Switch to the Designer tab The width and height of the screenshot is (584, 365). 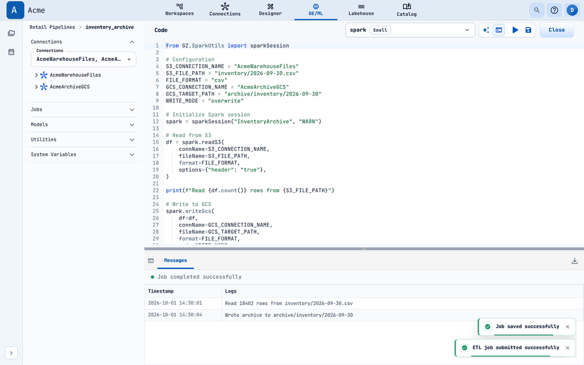click(x=270, y=10)
